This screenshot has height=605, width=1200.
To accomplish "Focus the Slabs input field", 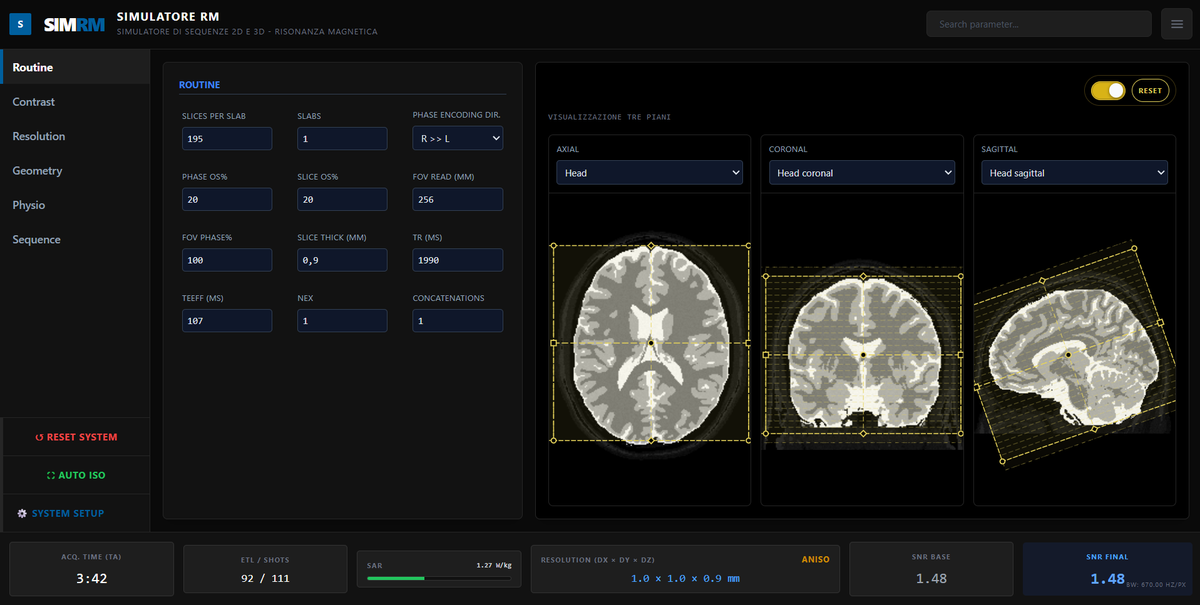I will [342, 138].
